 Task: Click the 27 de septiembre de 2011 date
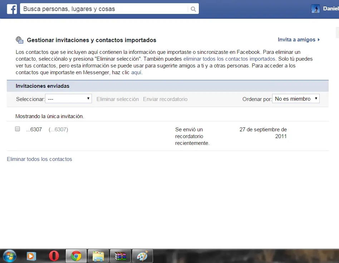pyautogui.click(x=263, y=133)
